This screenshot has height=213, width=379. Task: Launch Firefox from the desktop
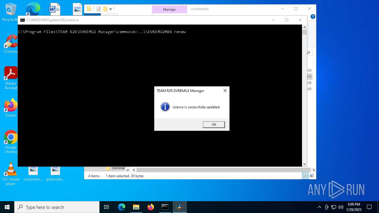[x=11, y=108]
